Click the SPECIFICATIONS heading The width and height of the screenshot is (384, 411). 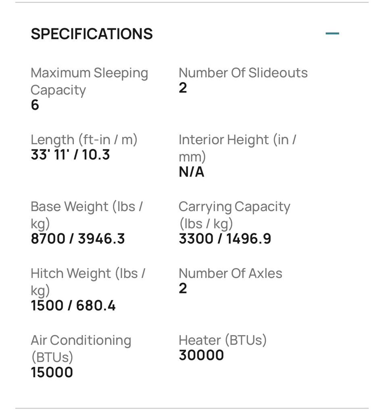tap(92, 34)
